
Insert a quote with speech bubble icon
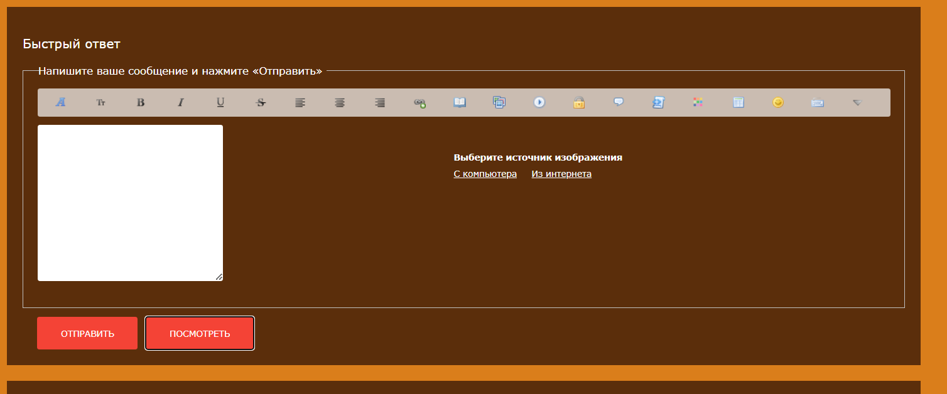(x=619, y=102)
